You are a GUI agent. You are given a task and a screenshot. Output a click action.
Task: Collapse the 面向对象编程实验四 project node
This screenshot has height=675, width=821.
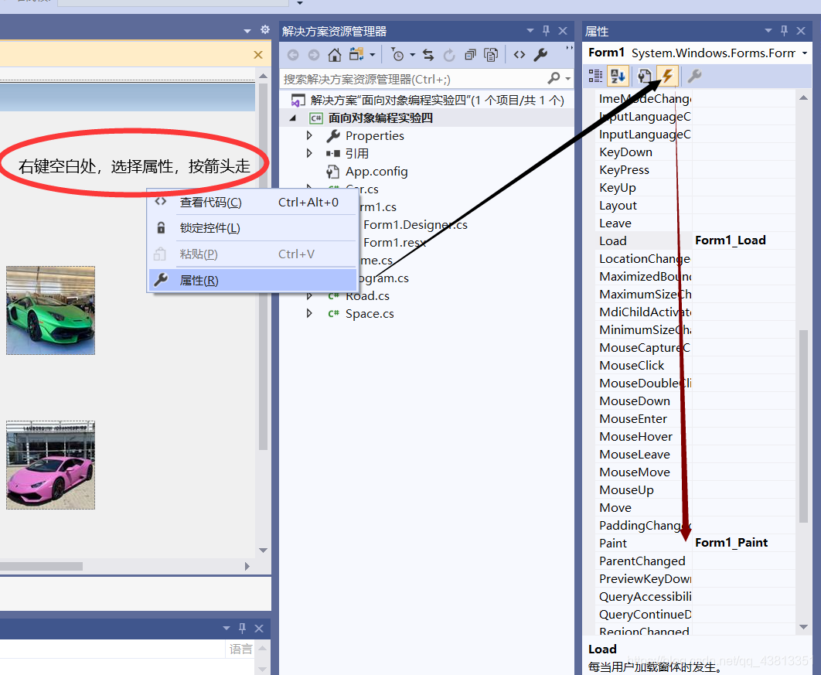click(293, 118)
